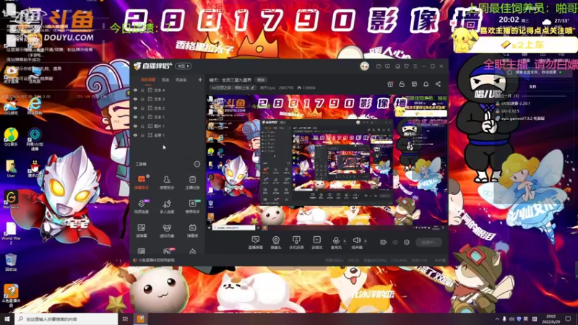The width and height of the screenshot is (578, 325).
Task: Add the 多媒体 media source
Action: click(316, 243)
